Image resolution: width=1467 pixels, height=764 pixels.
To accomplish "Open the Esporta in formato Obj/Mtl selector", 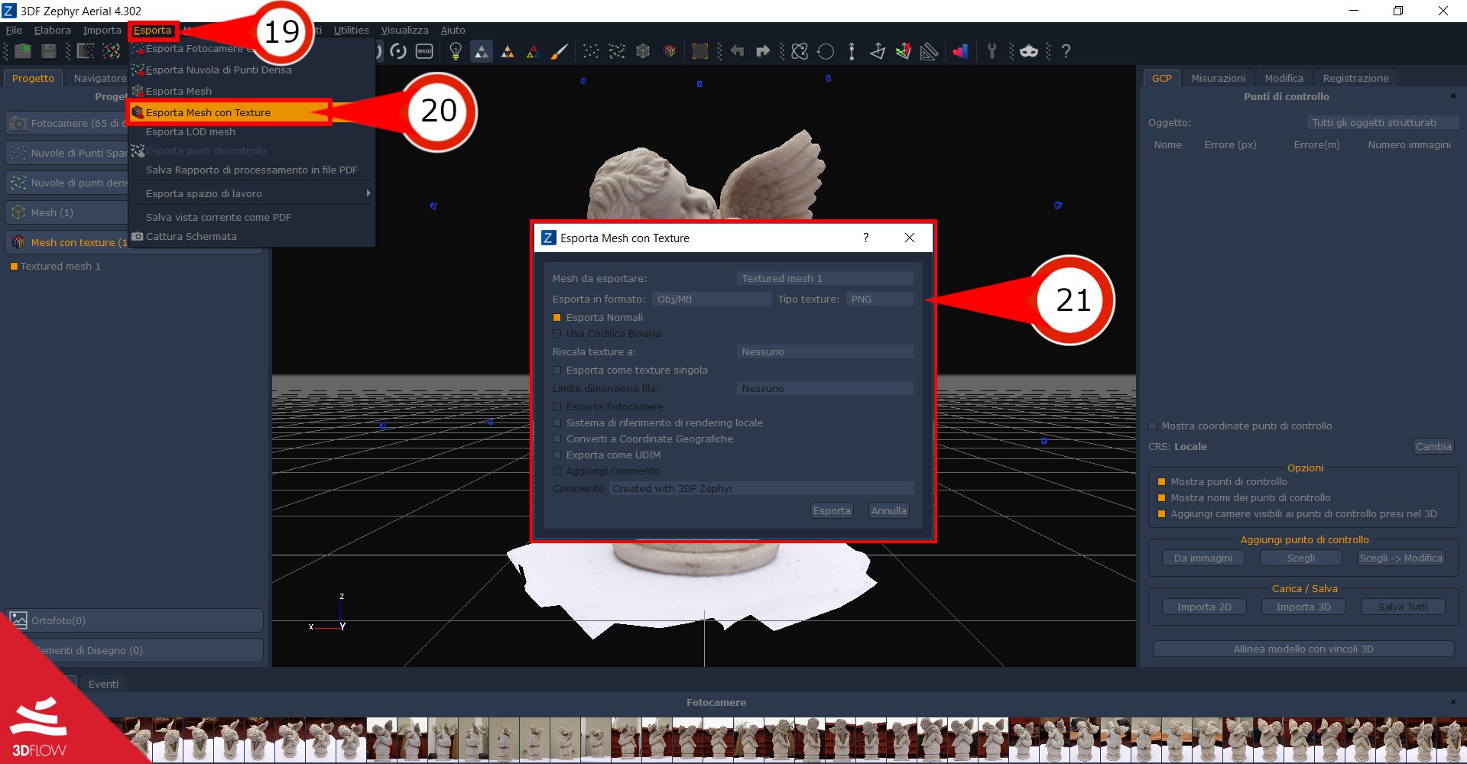I will click(x=712, y=299).
